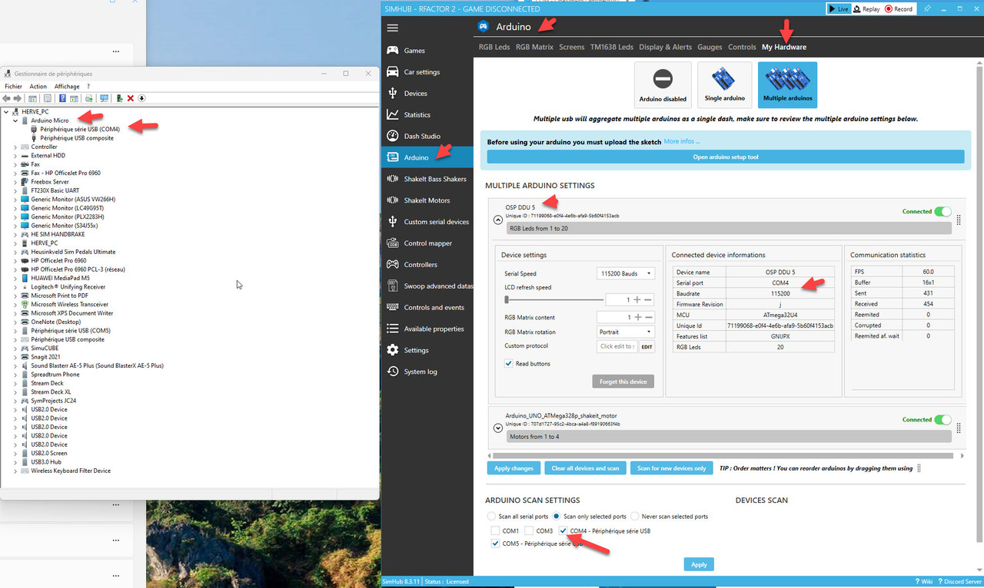The width and height of the screenshot is (984, 588).
Task: Open Custom serial devices
Action: [427, 222]
